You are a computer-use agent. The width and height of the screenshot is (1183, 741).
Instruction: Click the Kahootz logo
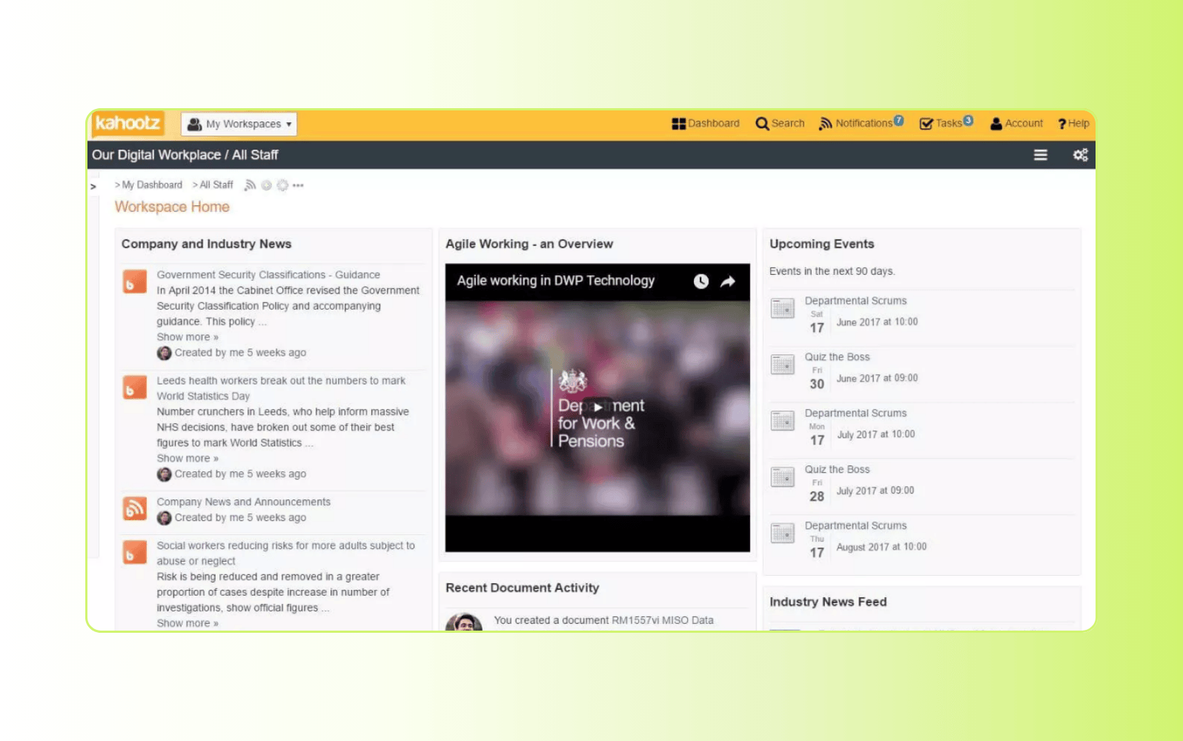127,123
